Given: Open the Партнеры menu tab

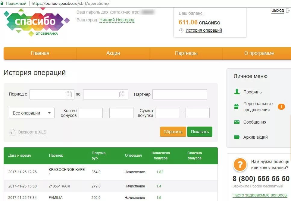Looking at the screenshot, I should point(186,53).
